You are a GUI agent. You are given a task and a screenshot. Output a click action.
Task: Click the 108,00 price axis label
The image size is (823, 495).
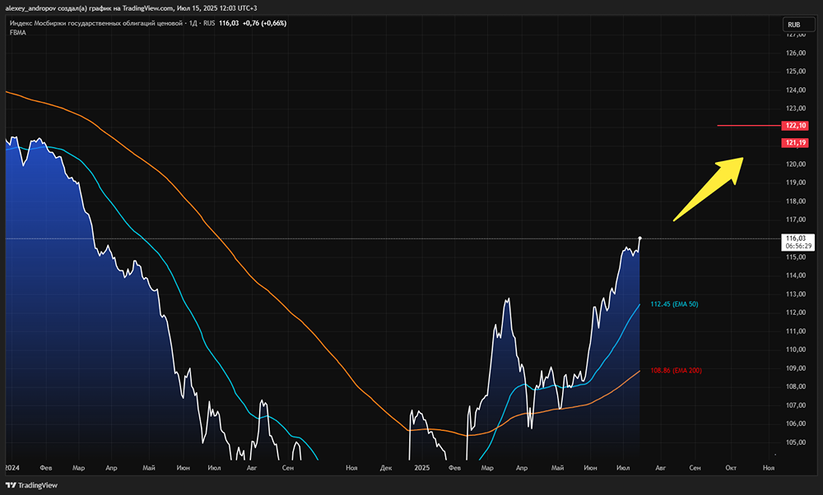tap(796, 386)
